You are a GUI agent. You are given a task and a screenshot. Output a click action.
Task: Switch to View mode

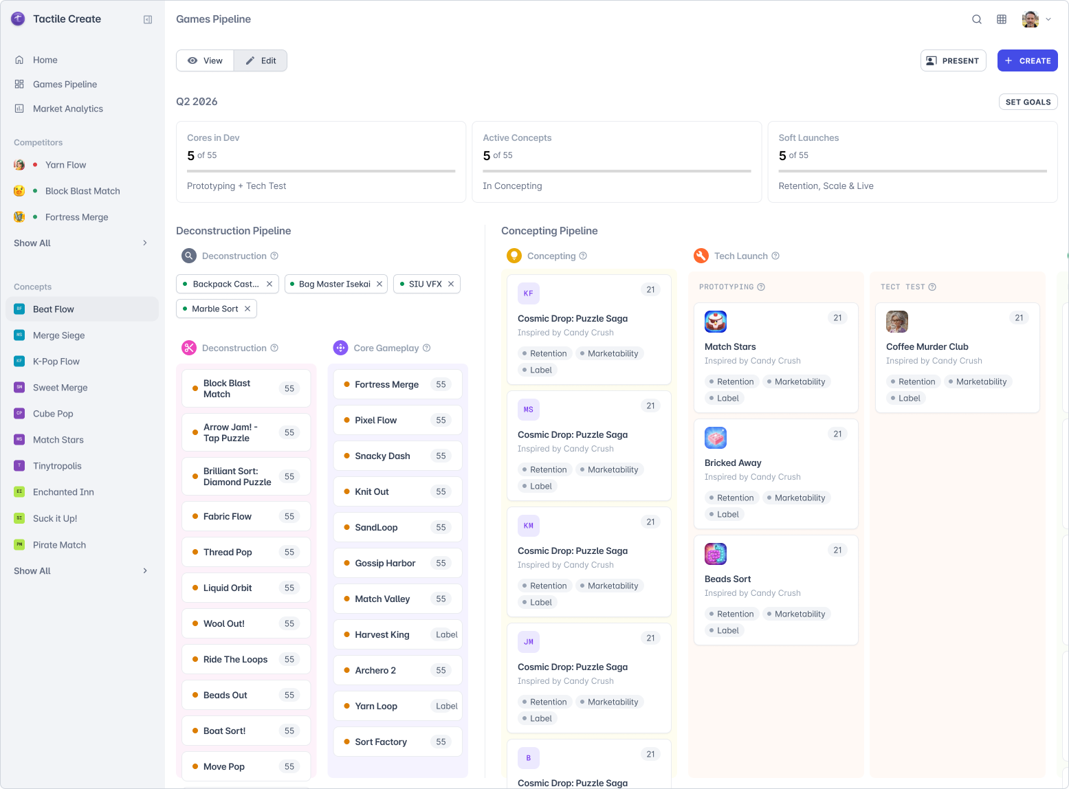[205, 60]
